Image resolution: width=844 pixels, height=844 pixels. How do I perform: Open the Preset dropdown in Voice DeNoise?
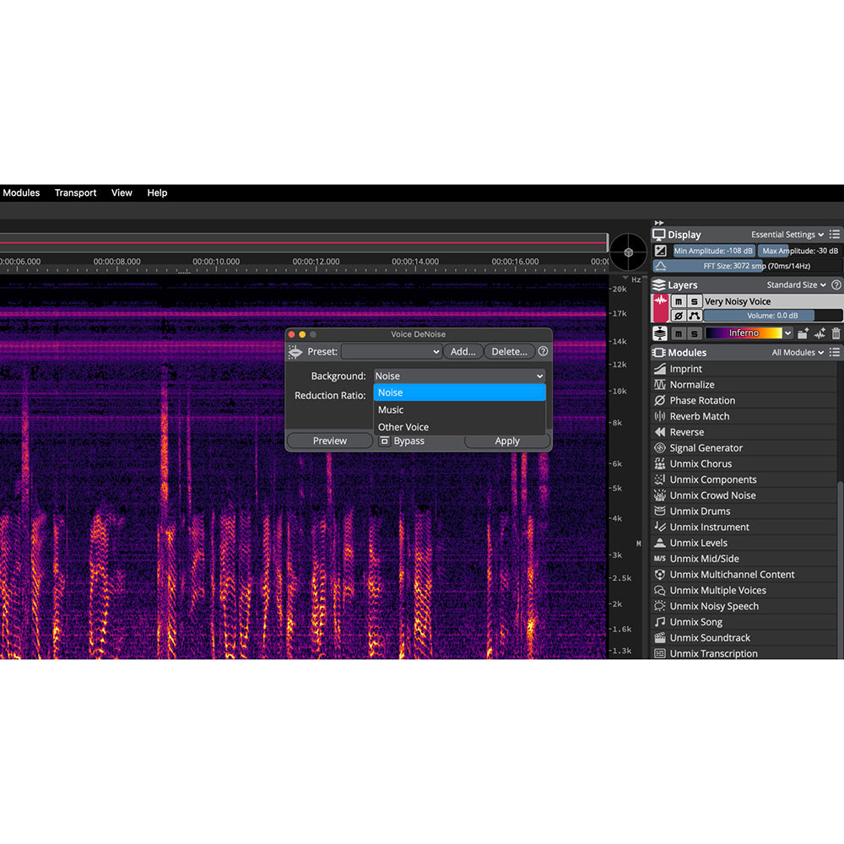[x=392, y=352]
